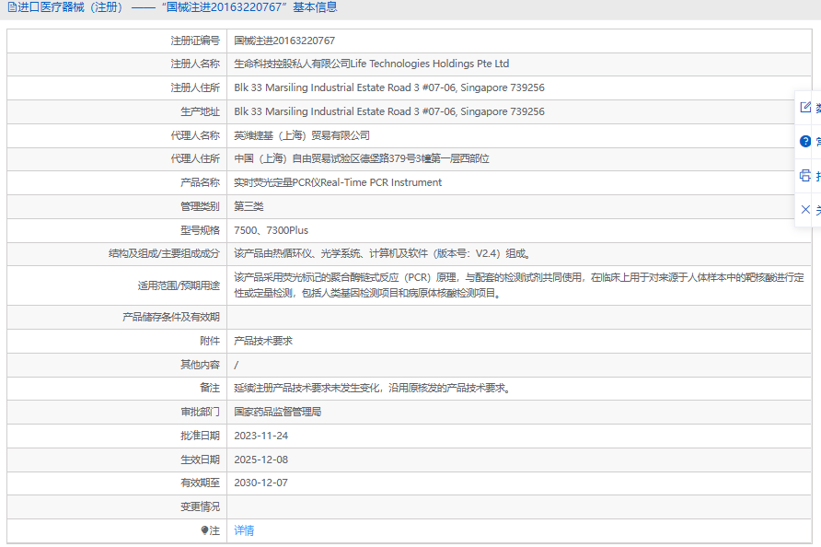821x547 pixels.
Task: Click the 附件 label
Action: tap(210, 341)
